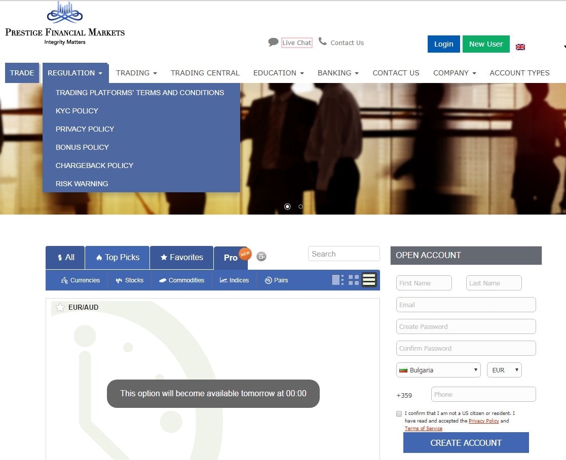Filter by Currencies
Image resolution: width=566 pixels, height=460 pixels.
pos(81,280)
